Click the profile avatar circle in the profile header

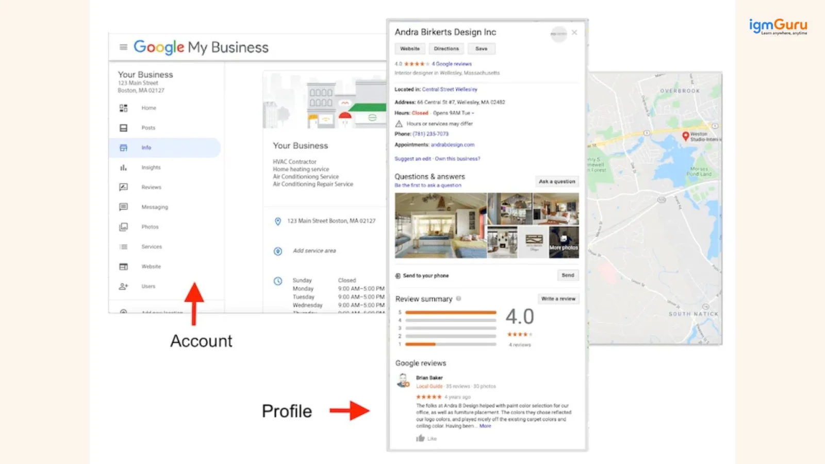558,34
